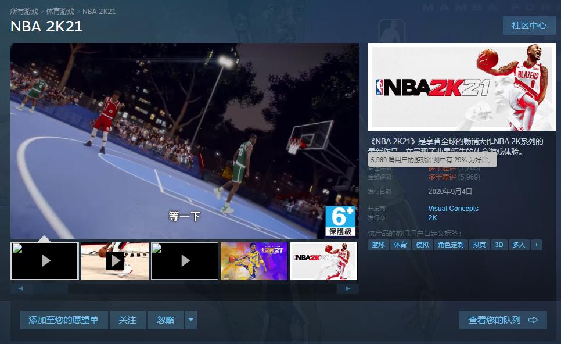561x344 pixels.
Task: Select the 角色定制 tag
Action: point(451,245)
